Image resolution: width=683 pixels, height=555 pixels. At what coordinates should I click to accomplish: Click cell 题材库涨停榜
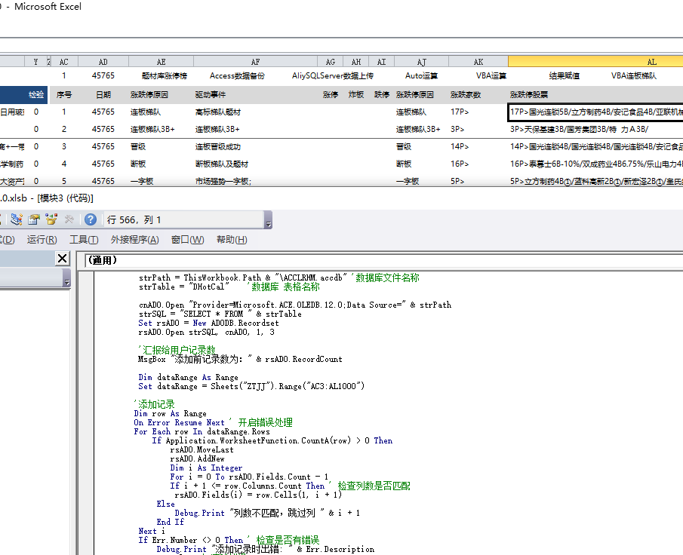pos(165,75)
